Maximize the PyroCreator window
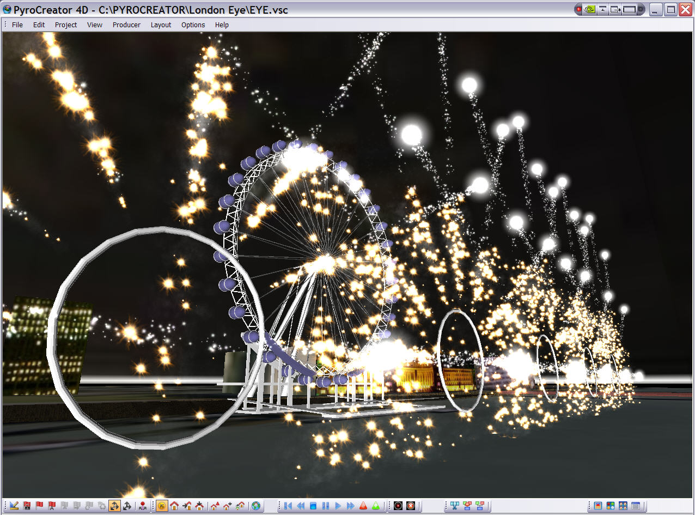The image size is (695, 515). coord(670,9)
